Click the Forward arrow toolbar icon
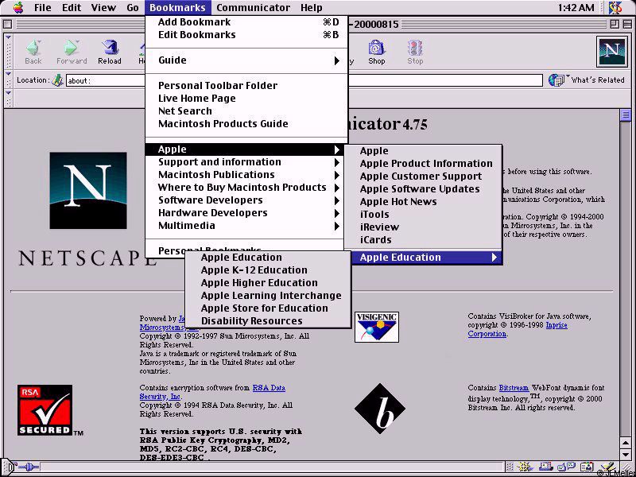This screenshot has height=477, width=636. (x=72, y=48)
